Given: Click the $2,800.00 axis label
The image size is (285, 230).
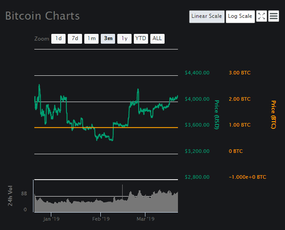Looking at the screenshot, I should (197, 177).
